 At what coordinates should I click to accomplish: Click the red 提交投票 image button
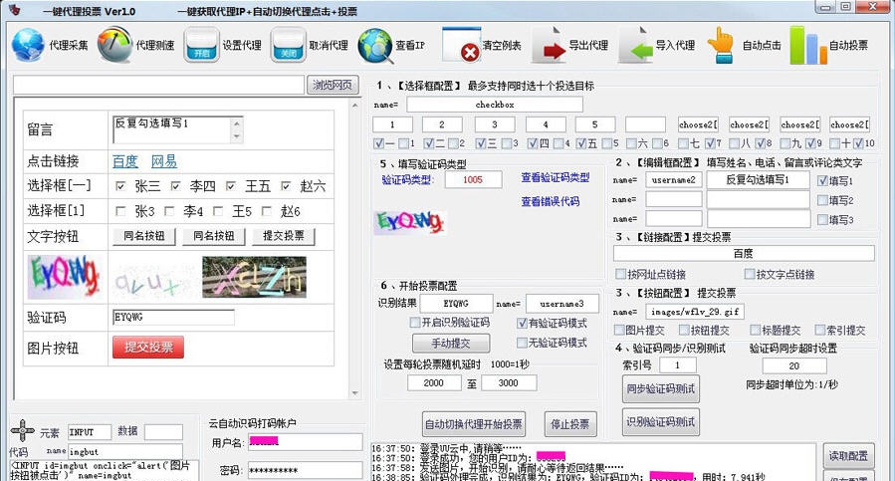(148, 347)
